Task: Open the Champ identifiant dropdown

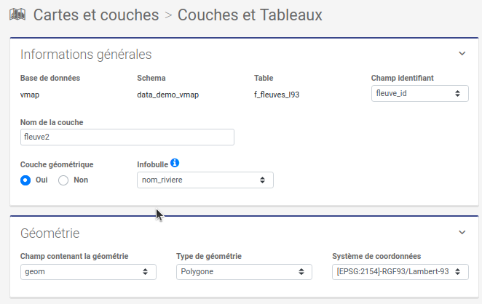Action: click(x=418, y=94)
